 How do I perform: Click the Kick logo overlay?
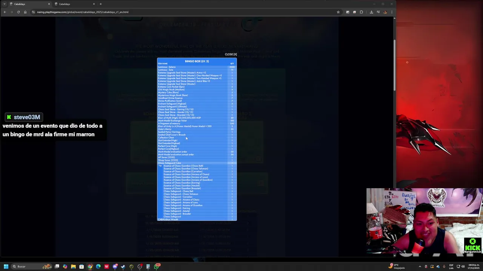coord(473,245)
